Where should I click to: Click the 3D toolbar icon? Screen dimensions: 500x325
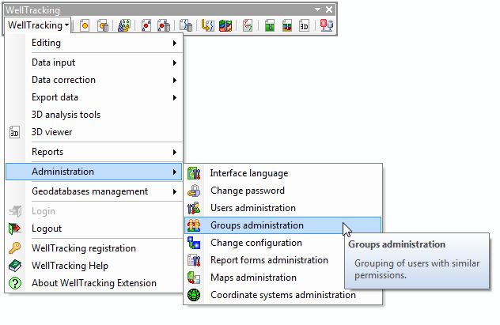(x=304, y=25)
